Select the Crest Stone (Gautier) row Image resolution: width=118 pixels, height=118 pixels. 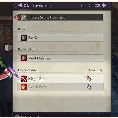coord(61,17)
